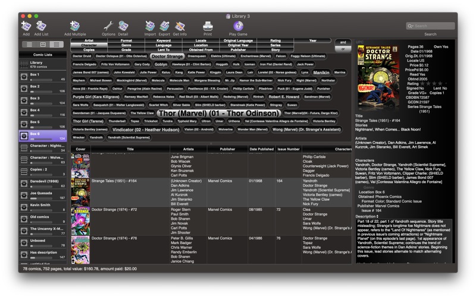Select Has description list
The image size is (476, 297).
[x=43, y=254]
